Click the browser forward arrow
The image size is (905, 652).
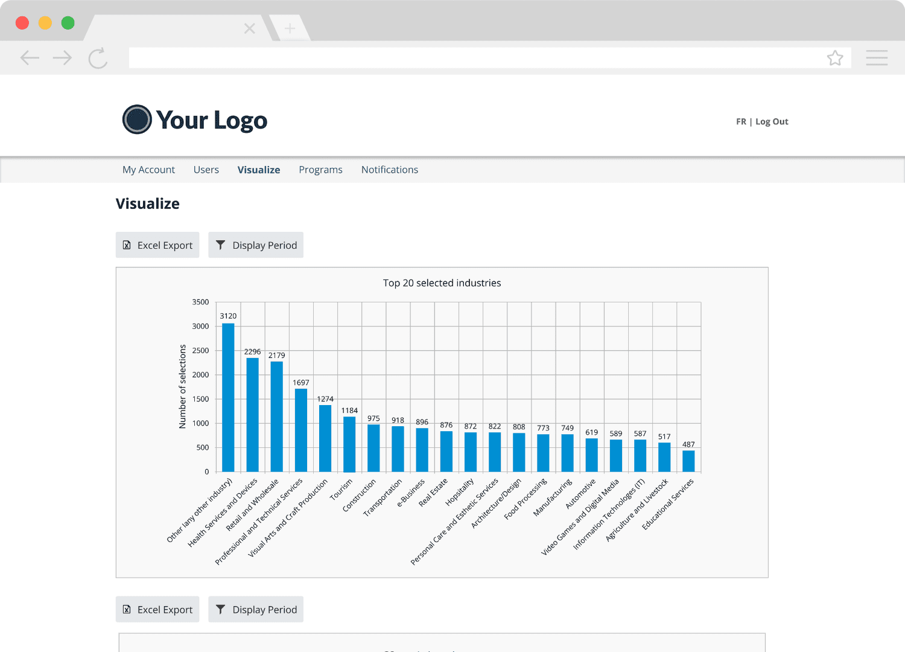[62, 57]
